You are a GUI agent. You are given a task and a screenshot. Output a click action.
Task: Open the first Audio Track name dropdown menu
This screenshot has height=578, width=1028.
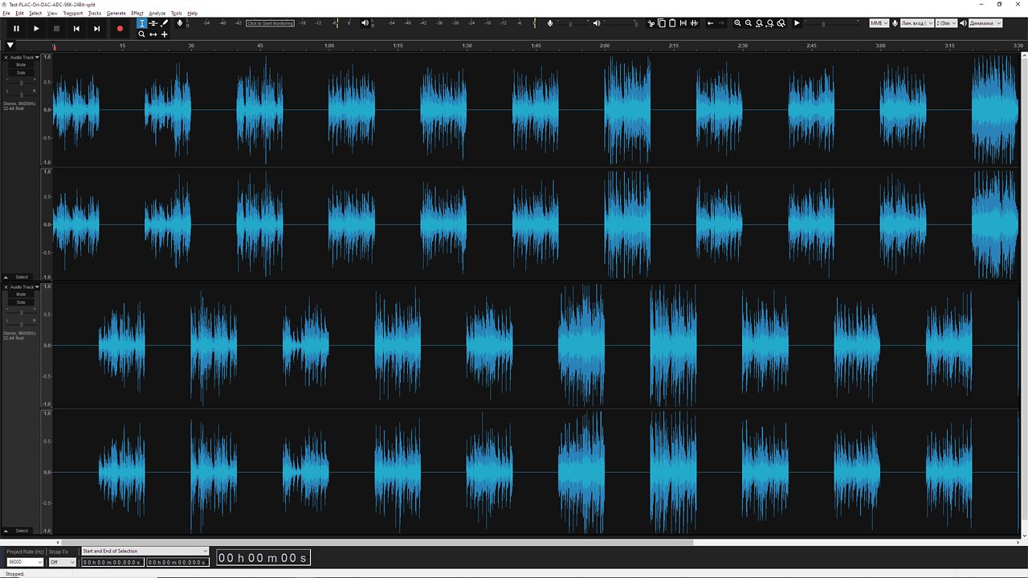[x=22, y=58]
